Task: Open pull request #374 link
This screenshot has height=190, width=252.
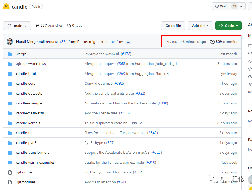Action: tap(63, 42)
